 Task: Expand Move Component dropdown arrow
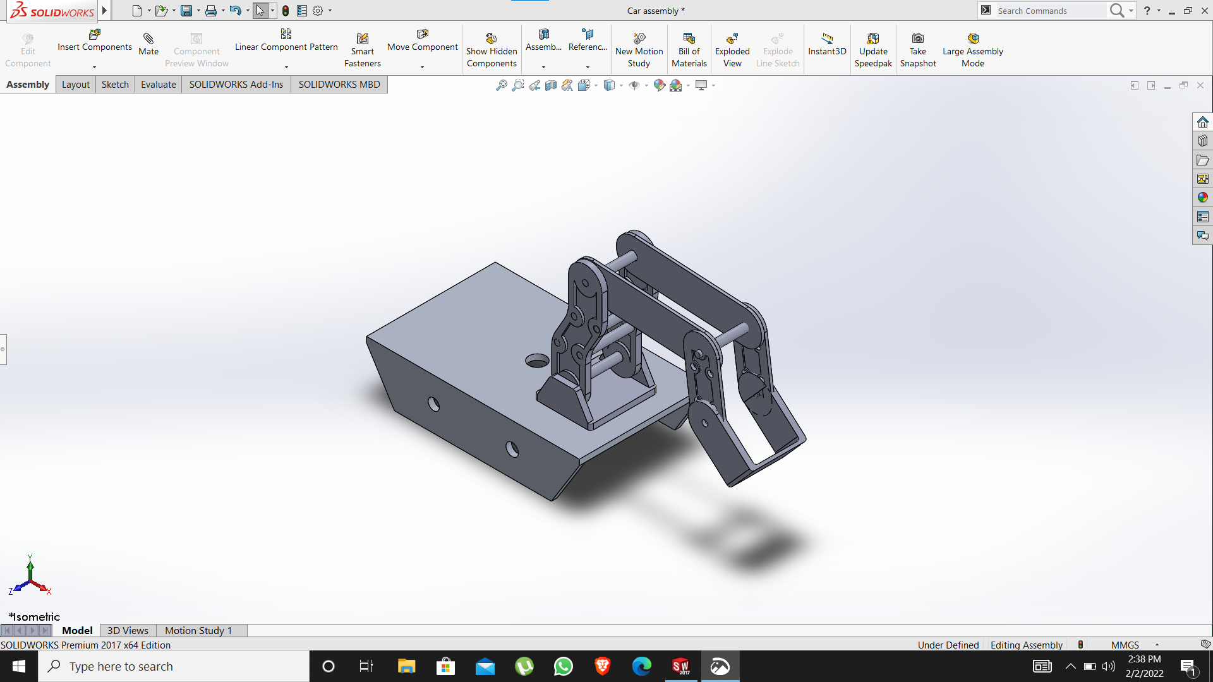coord(422,67)
